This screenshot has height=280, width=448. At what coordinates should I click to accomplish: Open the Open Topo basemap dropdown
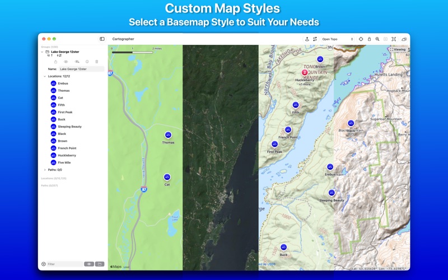pos(338,39)
